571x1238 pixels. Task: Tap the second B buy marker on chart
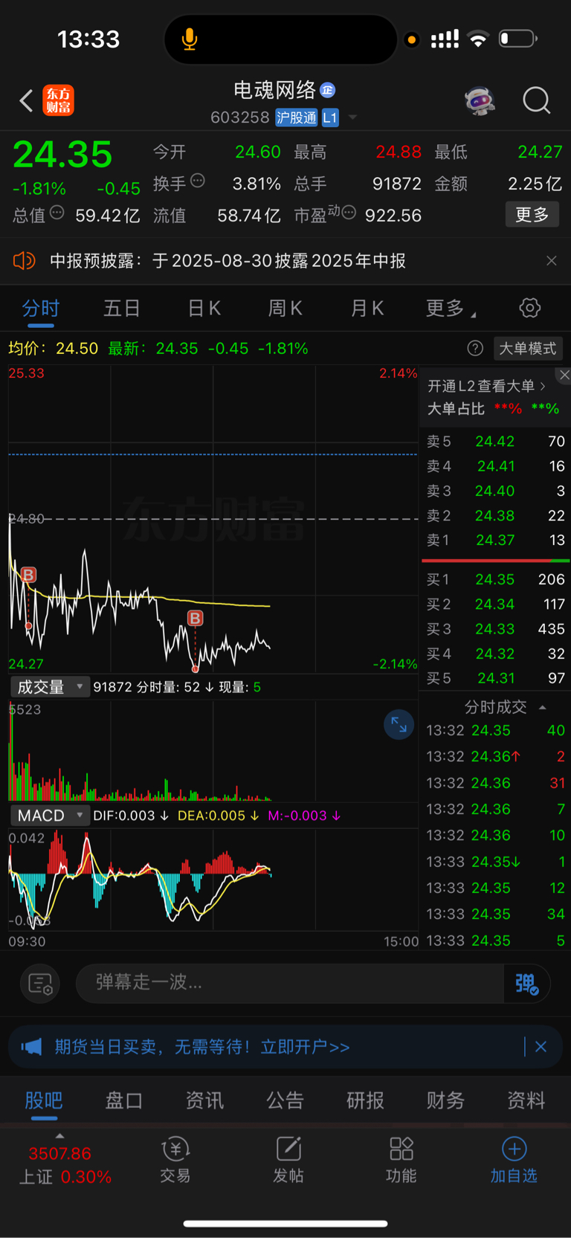195,618
